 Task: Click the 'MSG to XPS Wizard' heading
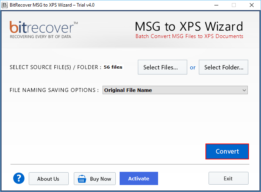click(189, 26)
